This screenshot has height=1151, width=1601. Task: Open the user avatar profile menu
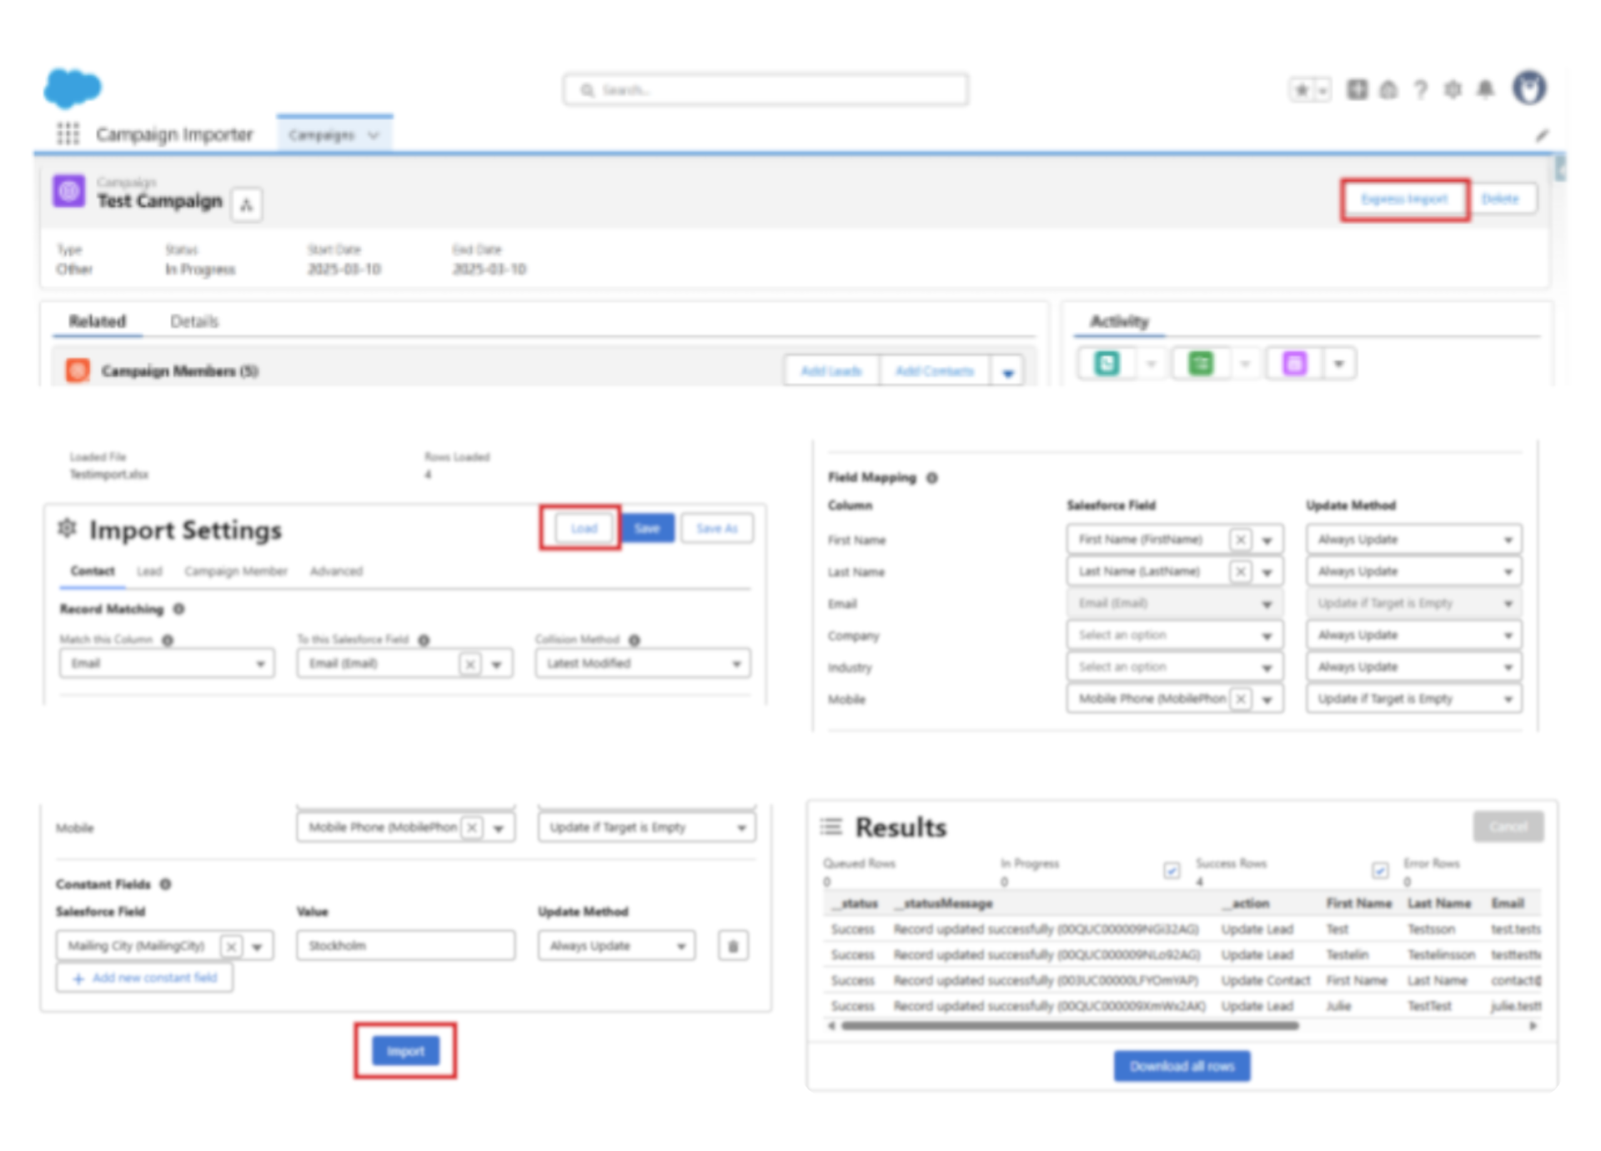(1529, 88)
